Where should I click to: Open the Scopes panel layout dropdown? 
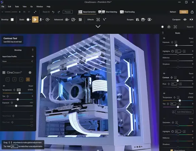tap(143, 19)
